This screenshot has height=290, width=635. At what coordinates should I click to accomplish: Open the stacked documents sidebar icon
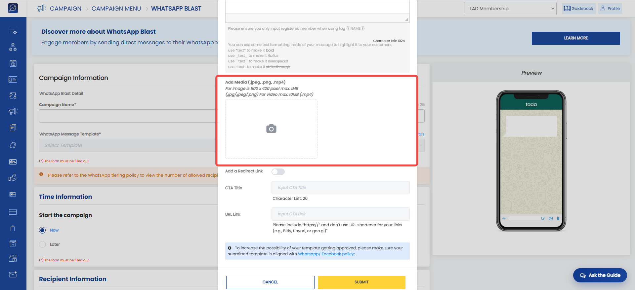pyautogui.click(x=13, y=128)
